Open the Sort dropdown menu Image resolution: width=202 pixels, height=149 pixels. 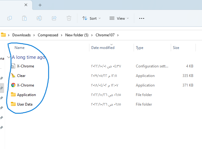[91, 18]
